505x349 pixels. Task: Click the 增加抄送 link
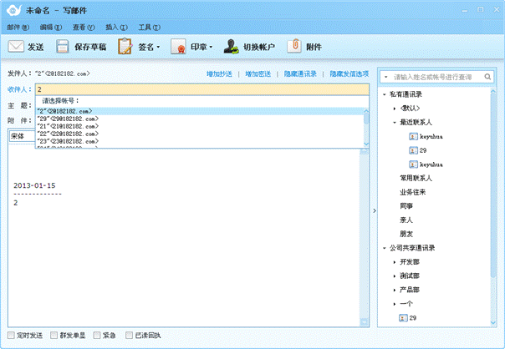pyautogui.click(x=219, y=74)
